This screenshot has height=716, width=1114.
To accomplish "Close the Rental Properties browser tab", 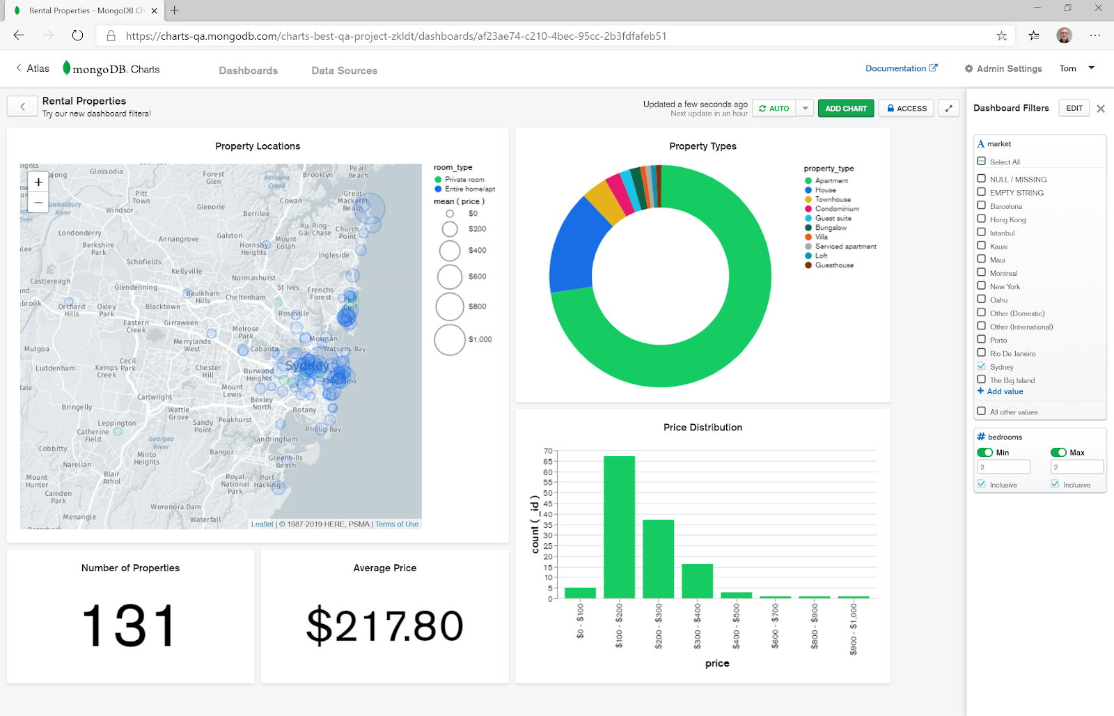I will (x=155, y=10).
